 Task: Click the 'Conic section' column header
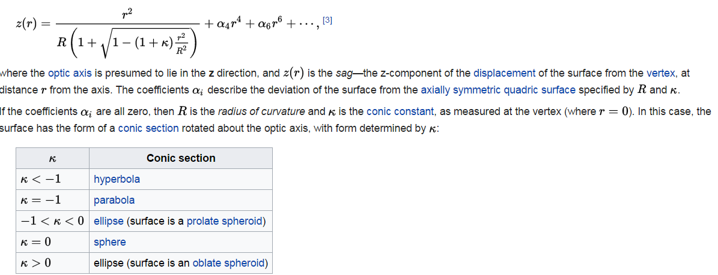coord(181,158)
